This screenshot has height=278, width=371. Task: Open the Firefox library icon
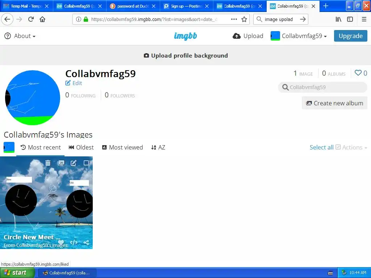(x=338, y=20)
